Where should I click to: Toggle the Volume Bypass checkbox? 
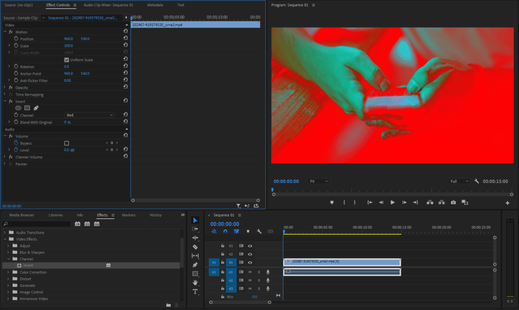[66, 143]
